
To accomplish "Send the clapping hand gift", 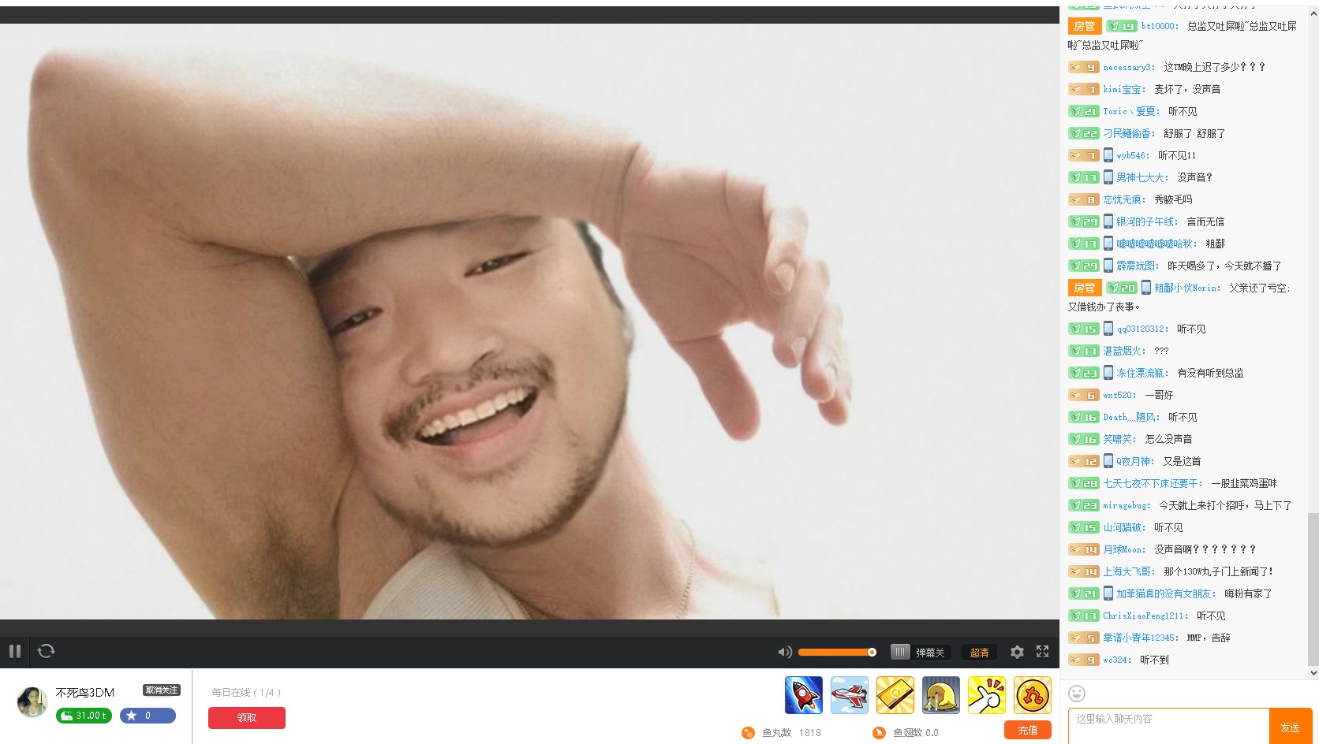I will click(987, 695).
